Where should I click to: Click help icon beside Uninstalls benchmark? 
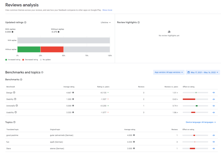click(17, 106)
